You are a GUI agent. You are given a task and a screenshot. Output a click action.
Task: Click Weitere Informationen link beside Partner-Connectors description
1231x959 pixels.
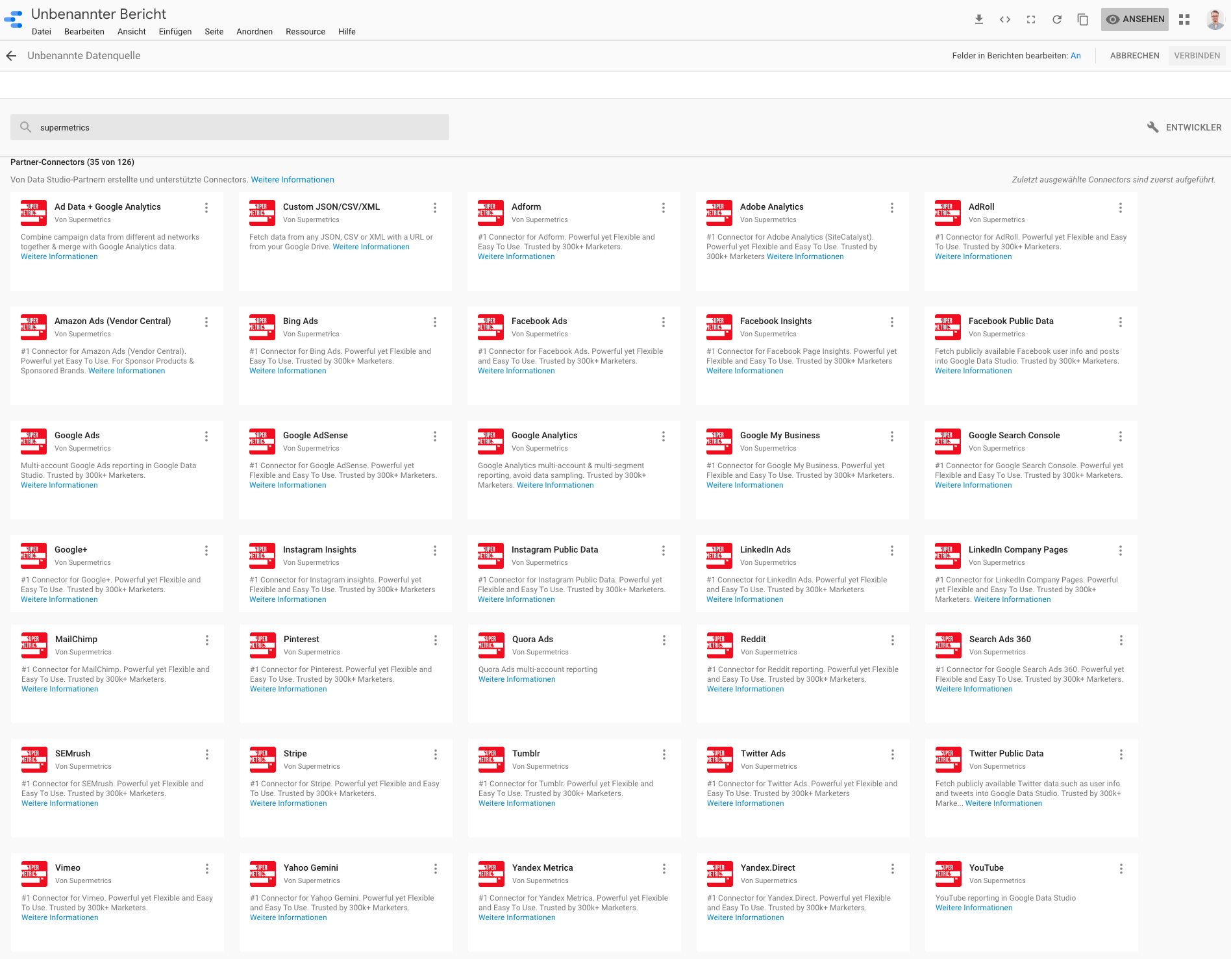click(293, 180)
